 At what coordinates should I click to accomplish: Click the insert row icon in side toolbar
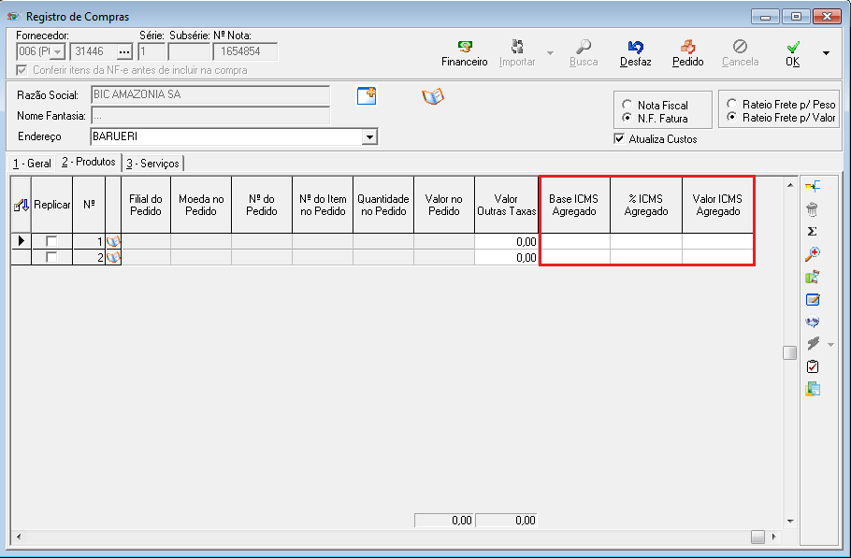click(813, 187)
